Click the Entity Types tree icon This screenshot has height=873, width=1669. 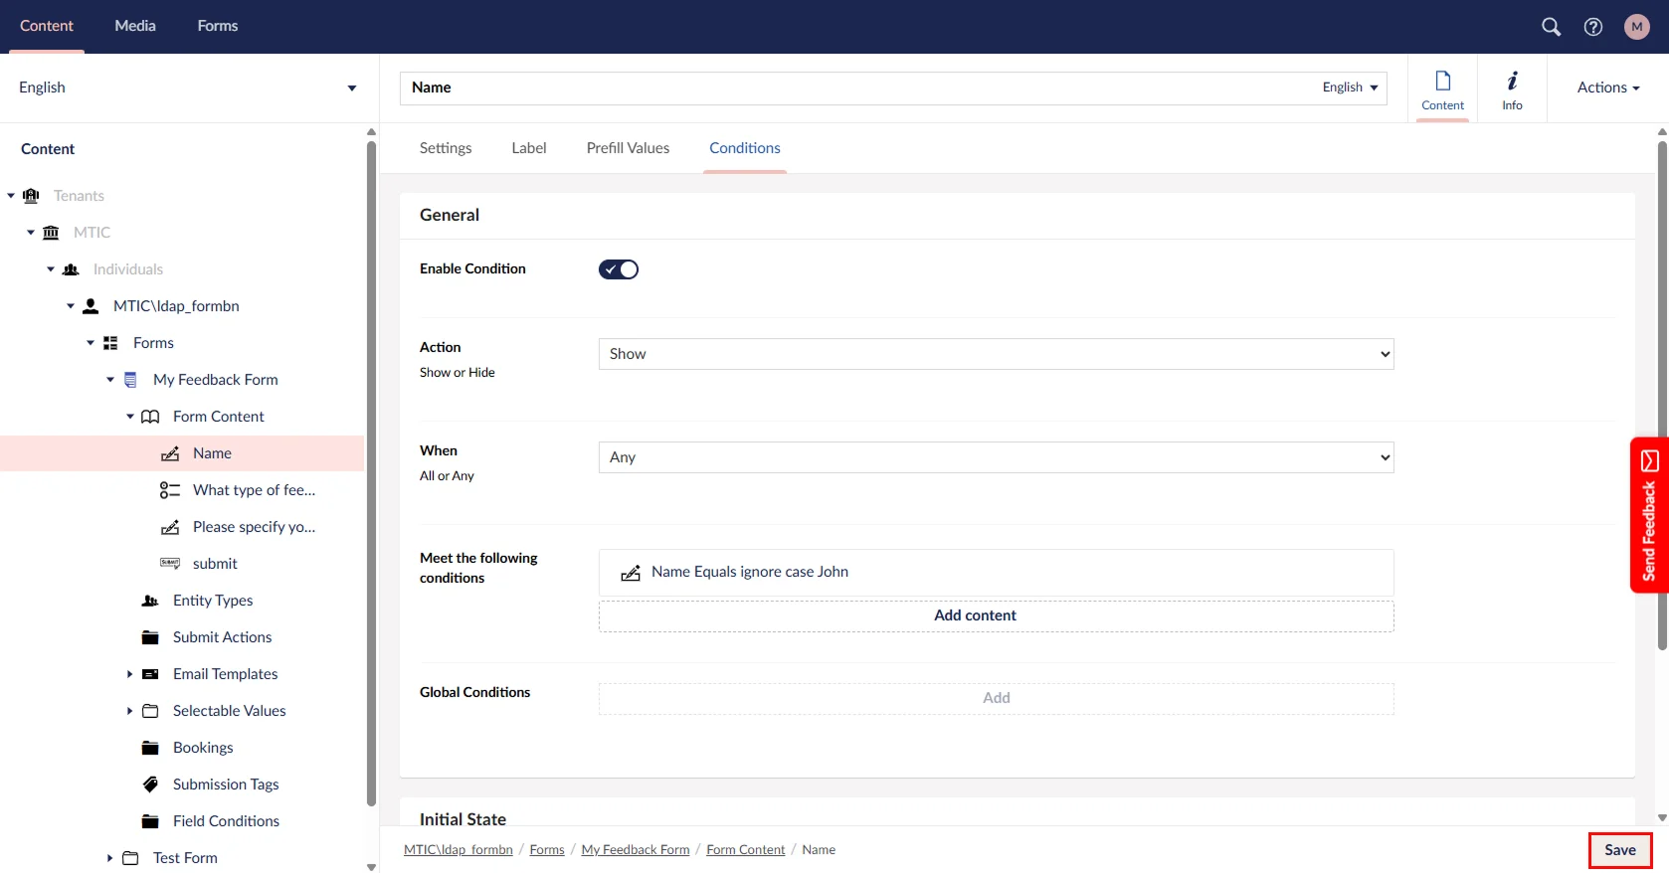click(150, 601)
